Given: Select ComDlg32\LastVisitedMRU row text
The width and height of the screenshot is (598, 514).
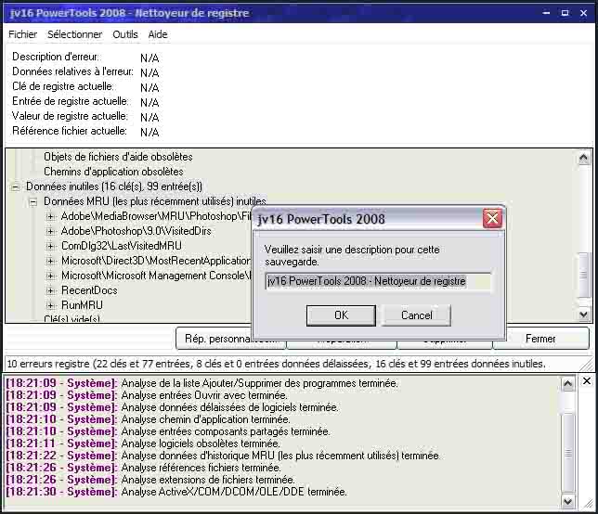Looking at the screenshot, I should pyautogui.click(x=122, y=246).
